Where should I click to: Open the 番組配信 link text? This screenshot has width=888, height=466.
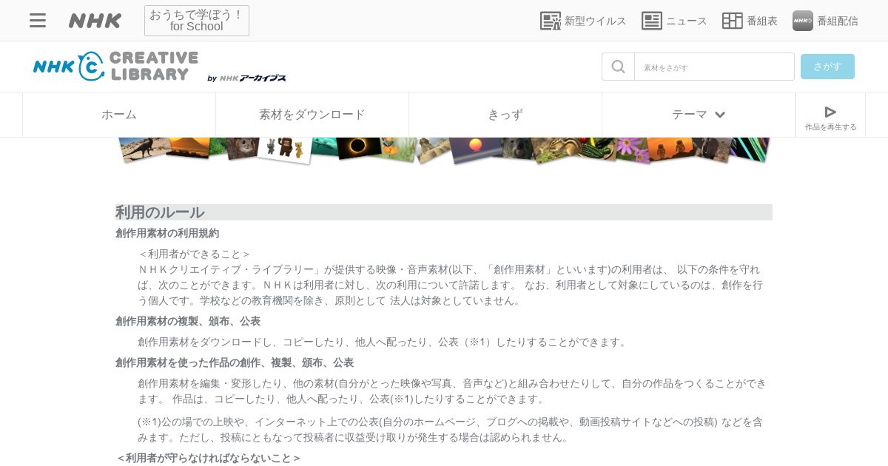[x=838, y=21]
